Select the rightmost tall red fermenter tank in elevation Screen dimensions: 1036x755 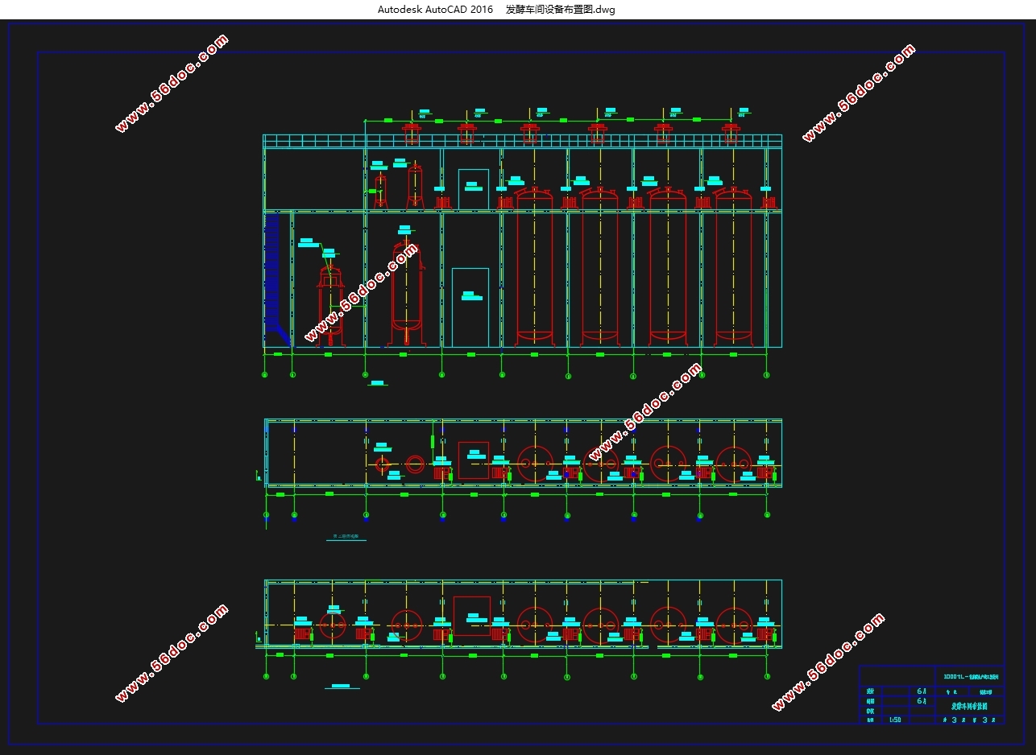(x=734, y=266)
